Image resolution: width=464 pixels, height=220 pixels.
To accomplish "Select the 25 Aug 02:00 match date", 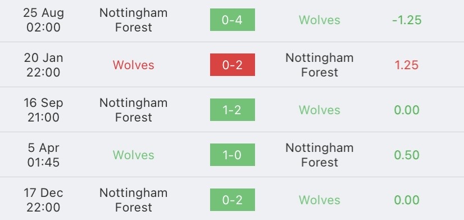I will coord(43,20).
